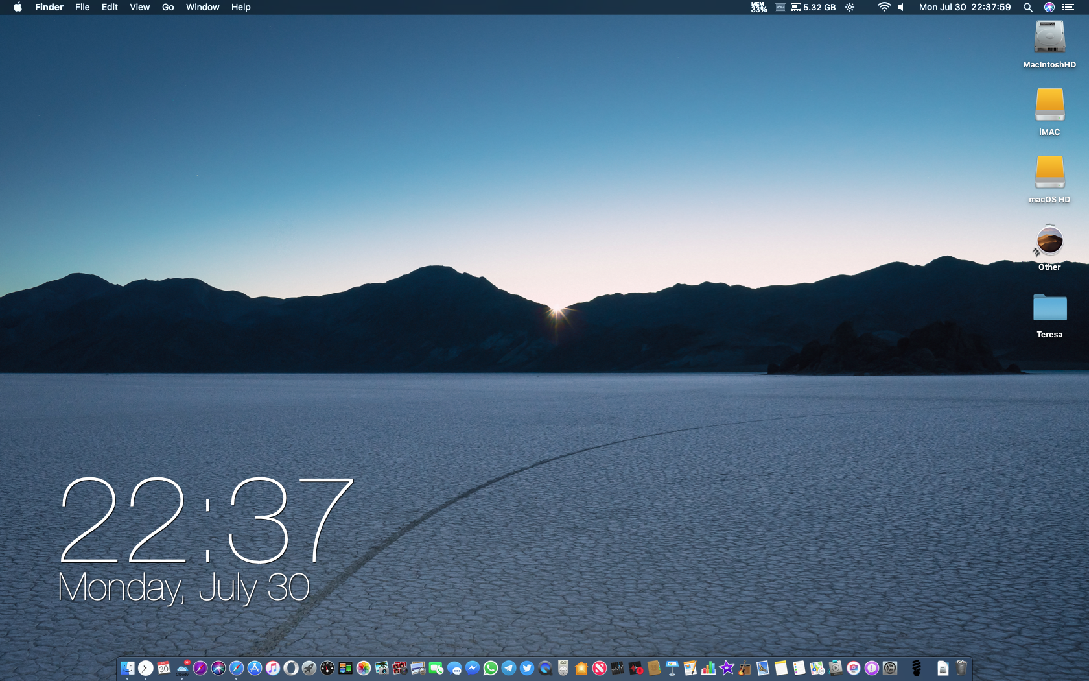Launch DVD Player from the Dock
Viewport: 1089px width, 681px height.
(563, 668)
